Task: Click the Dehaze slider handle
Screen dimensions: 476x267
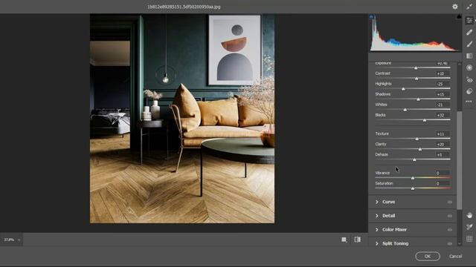Action: 414,159
